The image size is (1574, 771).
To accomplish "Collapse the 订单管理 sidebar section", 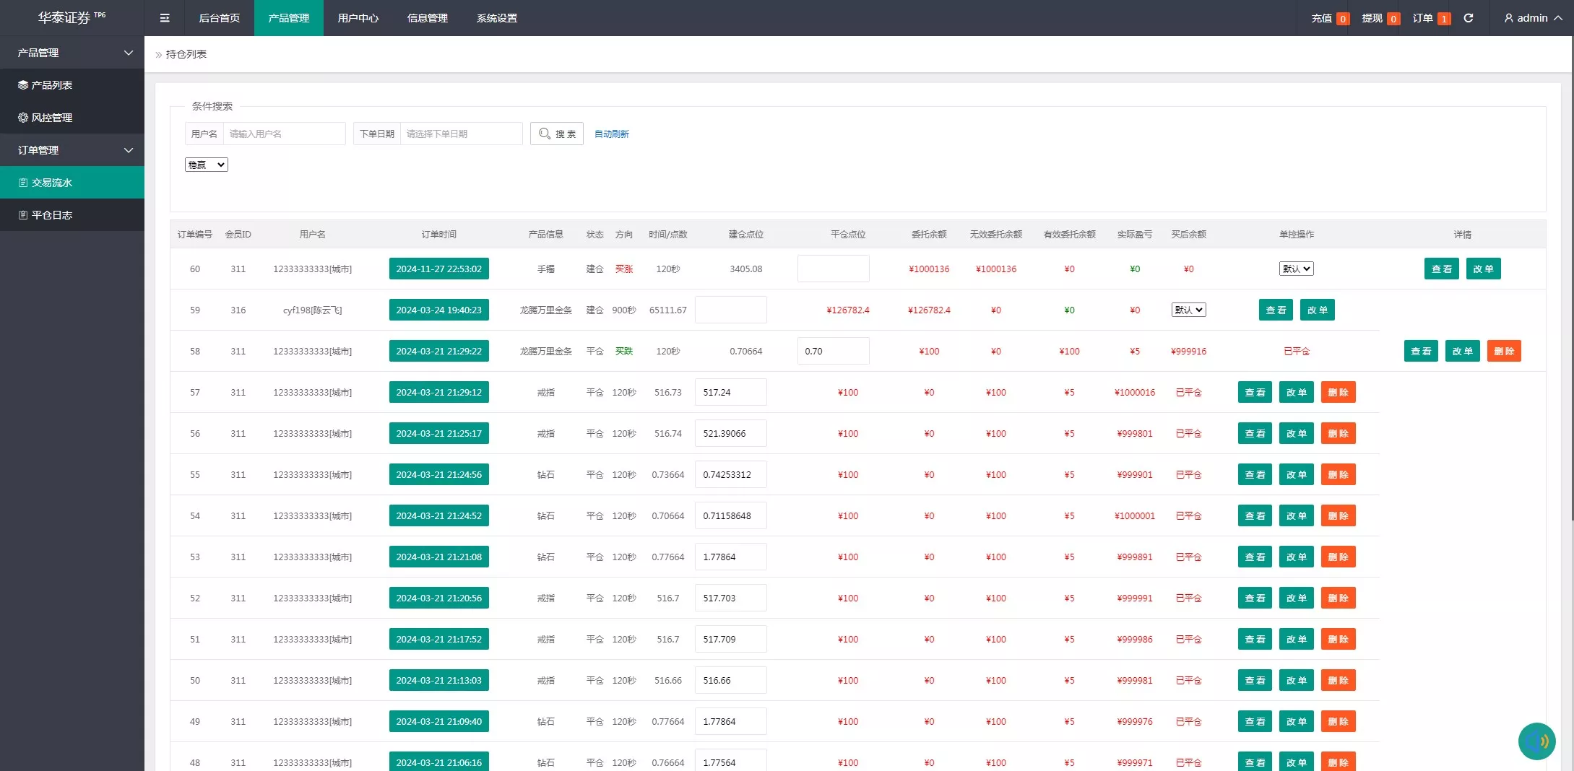I will coord(129,150).
